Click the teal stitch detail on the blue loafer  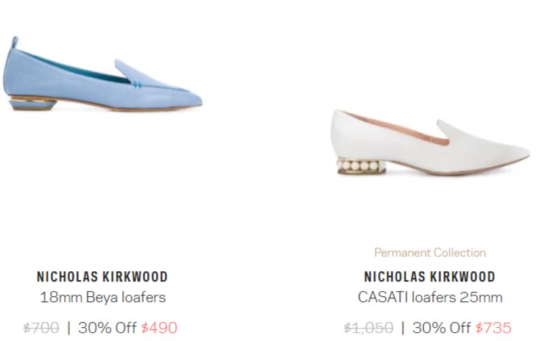(137, 85)
